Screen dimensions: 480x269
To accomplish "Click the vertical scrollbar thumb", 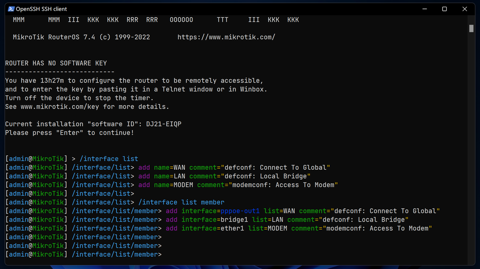I will click(x=471, y=28).
